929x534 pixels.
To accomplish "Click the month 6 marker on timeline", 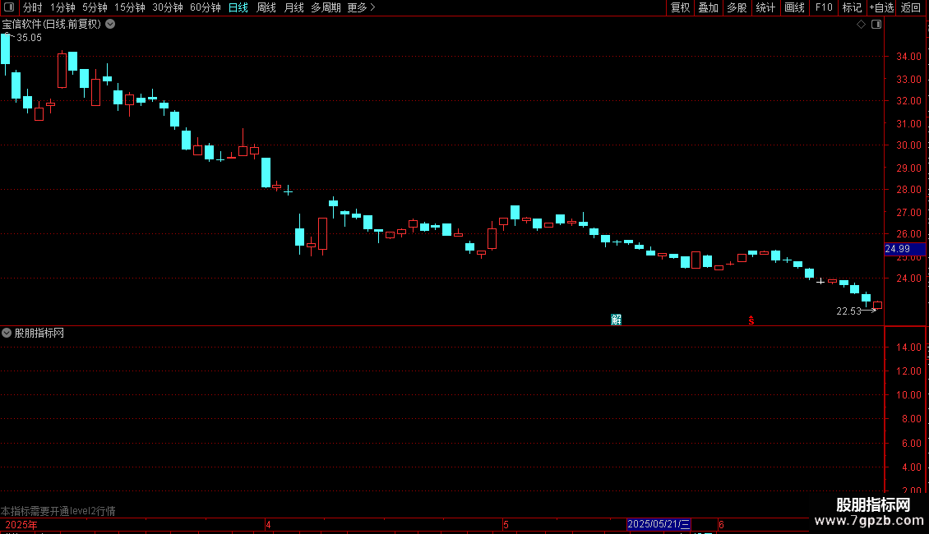I will coord(721,524).
